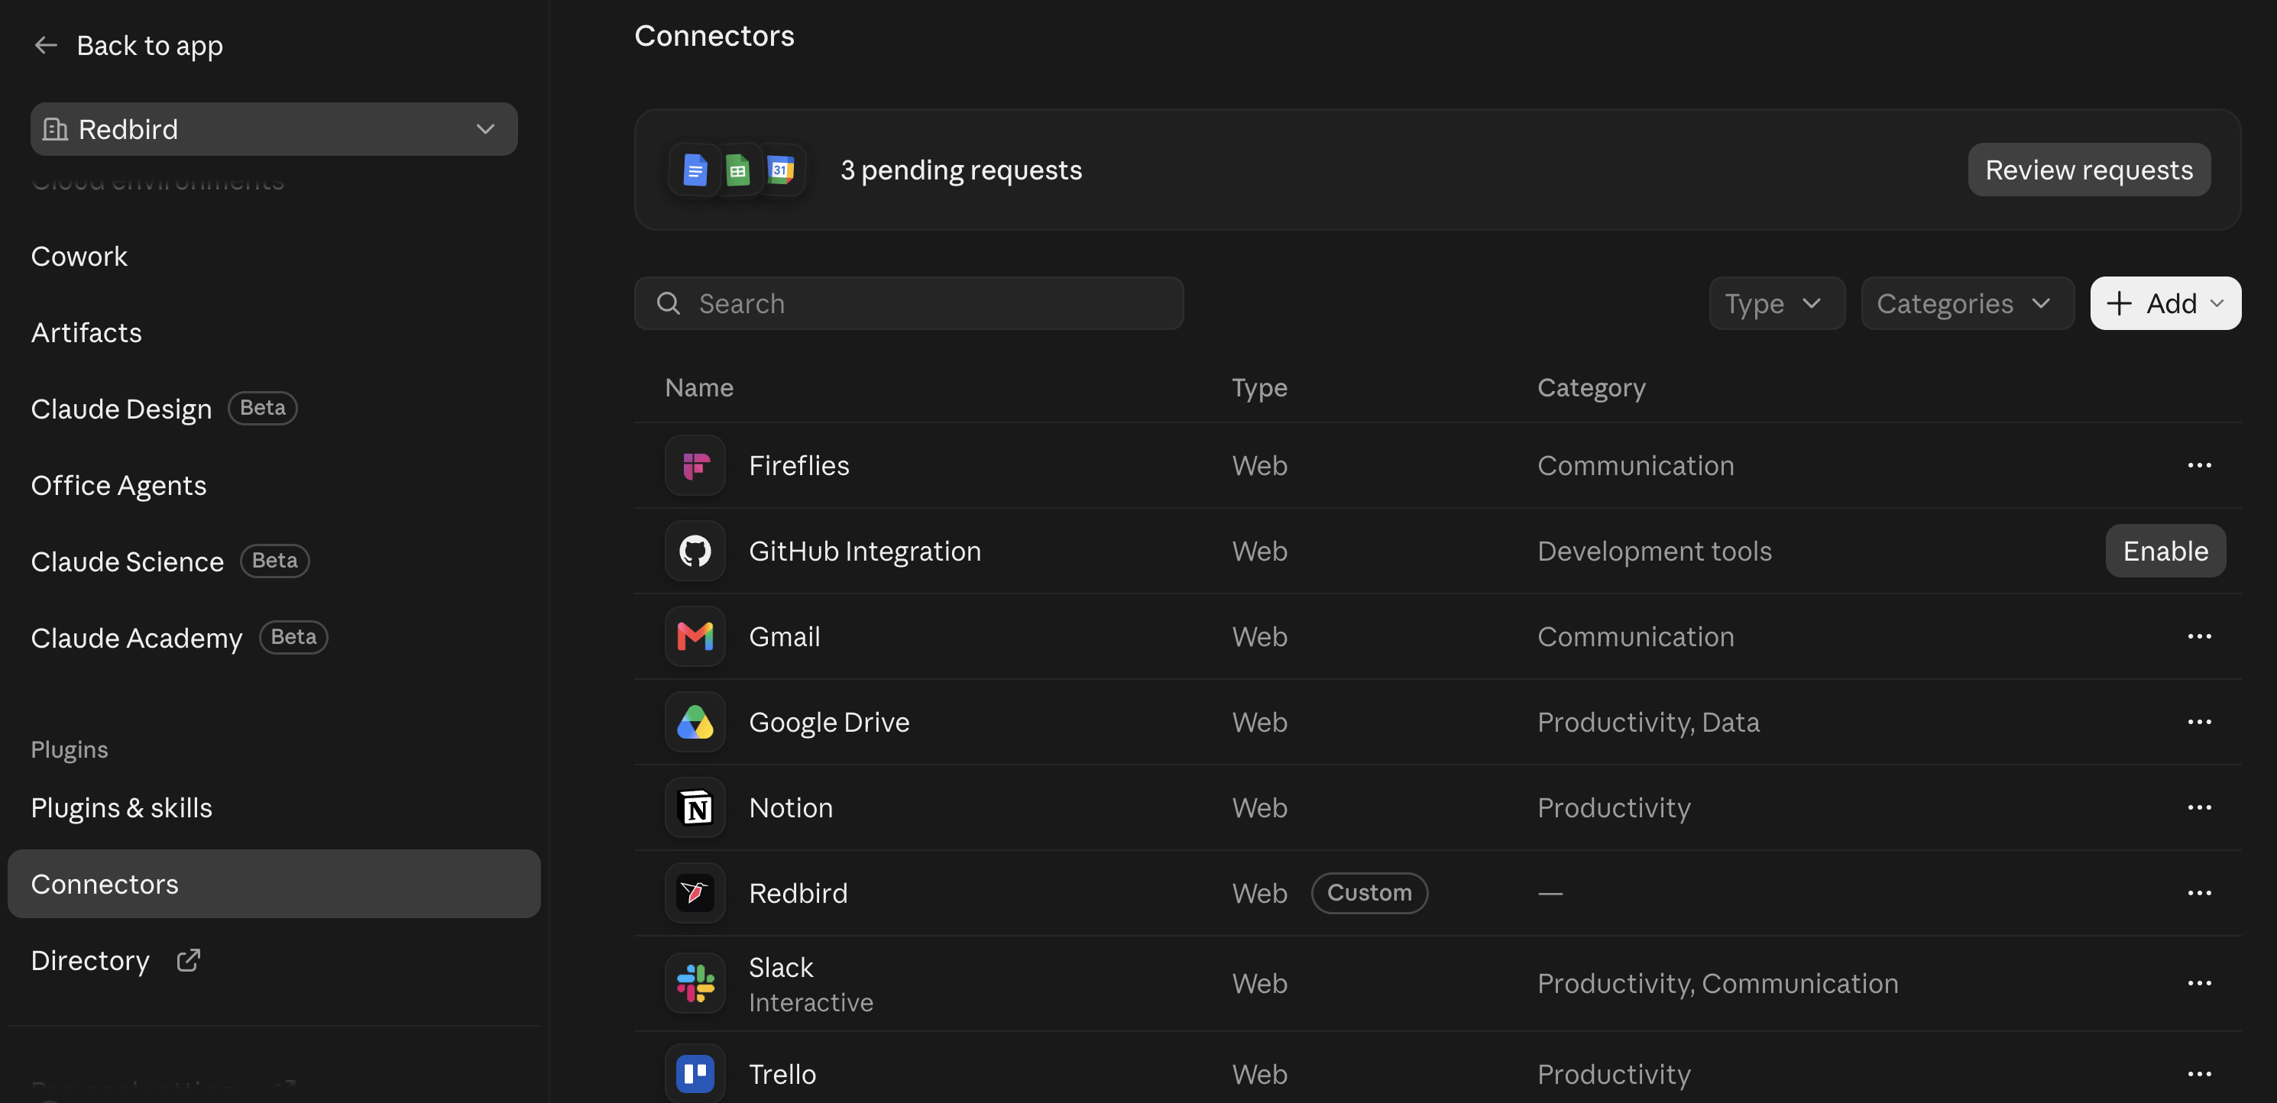Click the Google Drive logo icon

[x=695, y=722]
